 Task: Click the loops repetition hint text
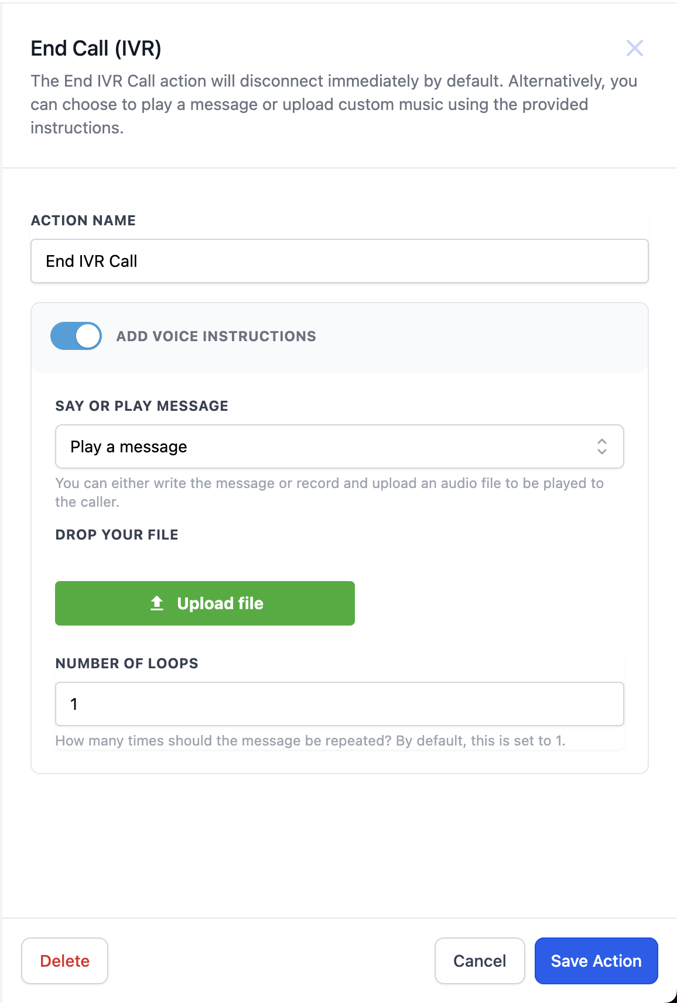click(310, 741)
